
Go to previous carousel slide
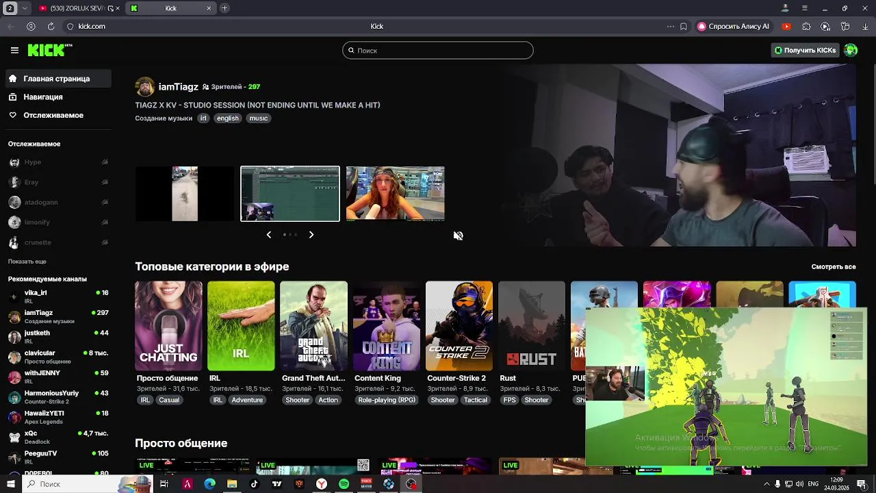[x=269, y=235]
